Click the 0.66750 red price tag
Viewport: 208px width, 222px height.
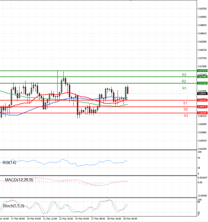click(202, 100)
